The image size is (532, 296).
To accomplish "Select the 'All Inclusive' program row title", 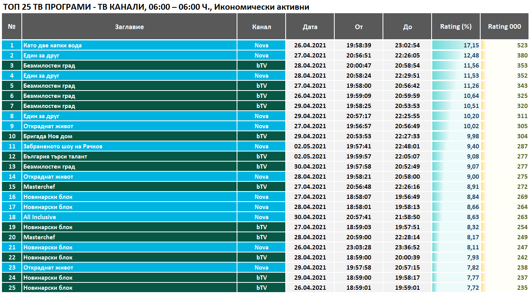I will (x=40, y=217).
